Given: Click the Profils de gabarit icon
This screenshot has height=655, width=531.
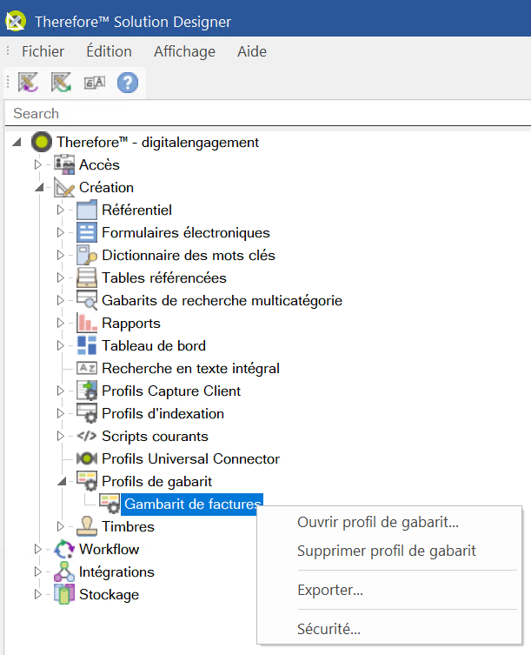Looking at the screenshot, I should [87, 481].
